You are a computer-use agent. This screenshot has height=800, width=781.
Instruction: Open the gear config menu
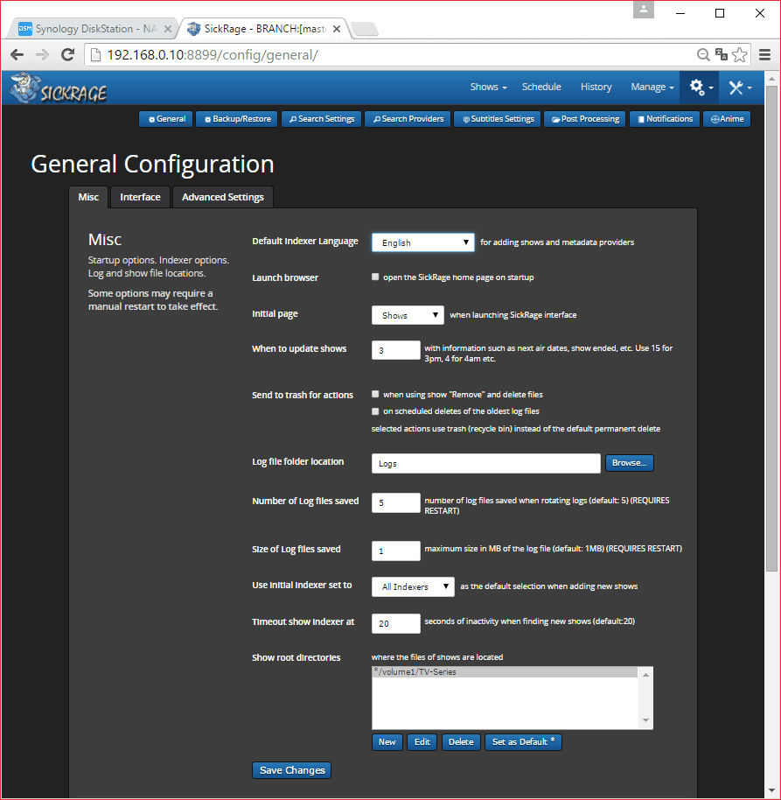pos(701,88)
